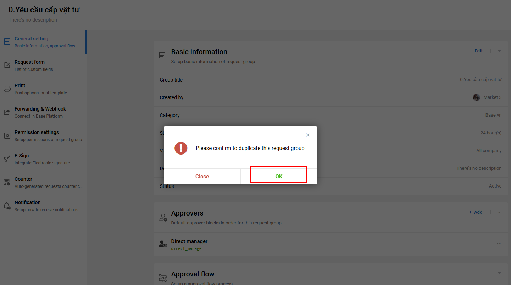Click the Market 3 avatar
Screen dimensions: 511x285
point(477,97)
